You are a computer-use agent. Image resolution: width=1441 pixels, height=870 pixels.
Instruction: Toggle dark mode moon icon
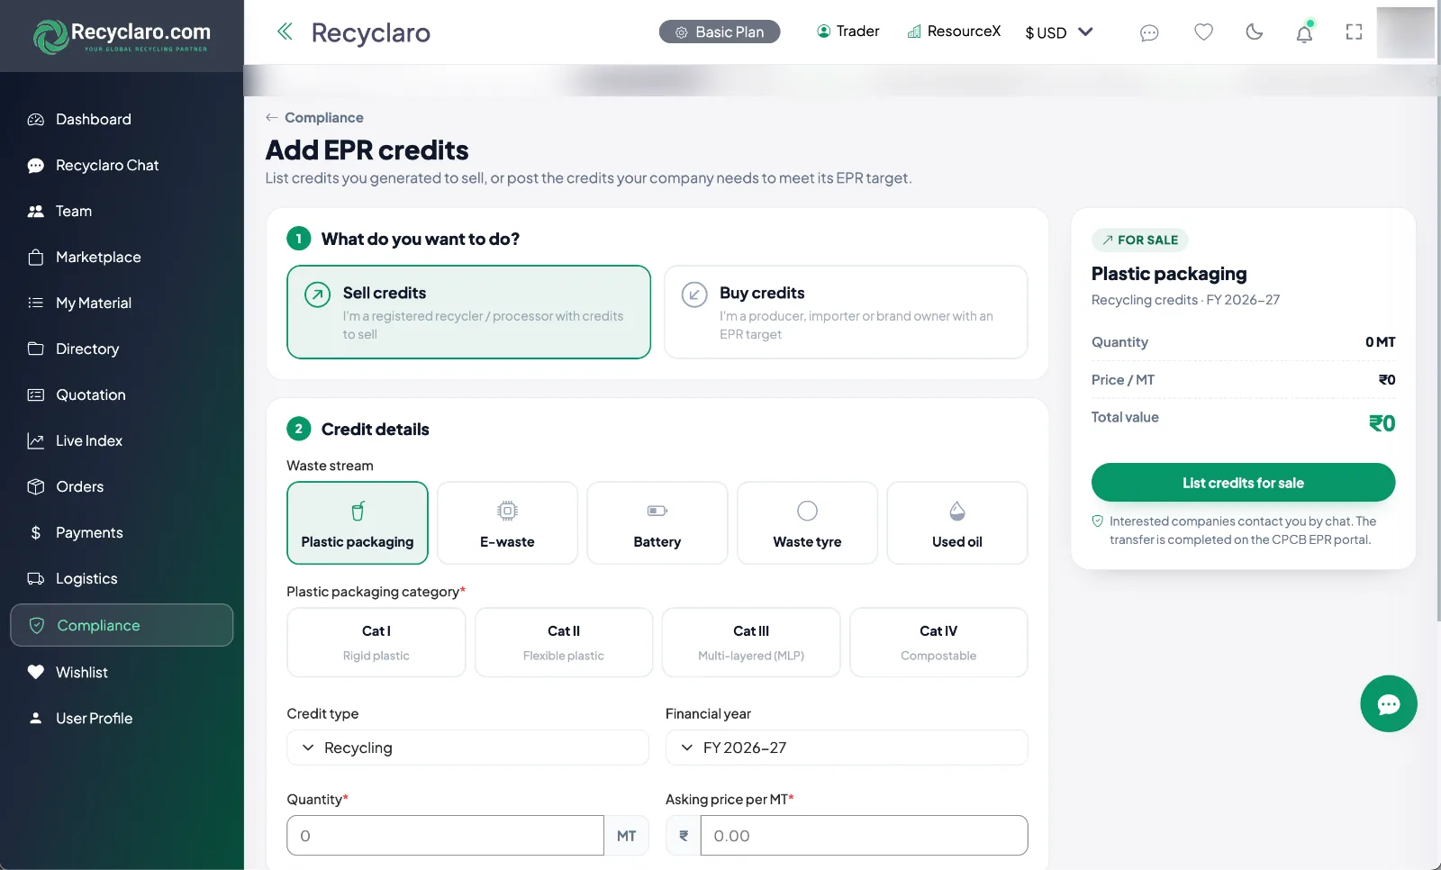click(x=1254, y=32)
